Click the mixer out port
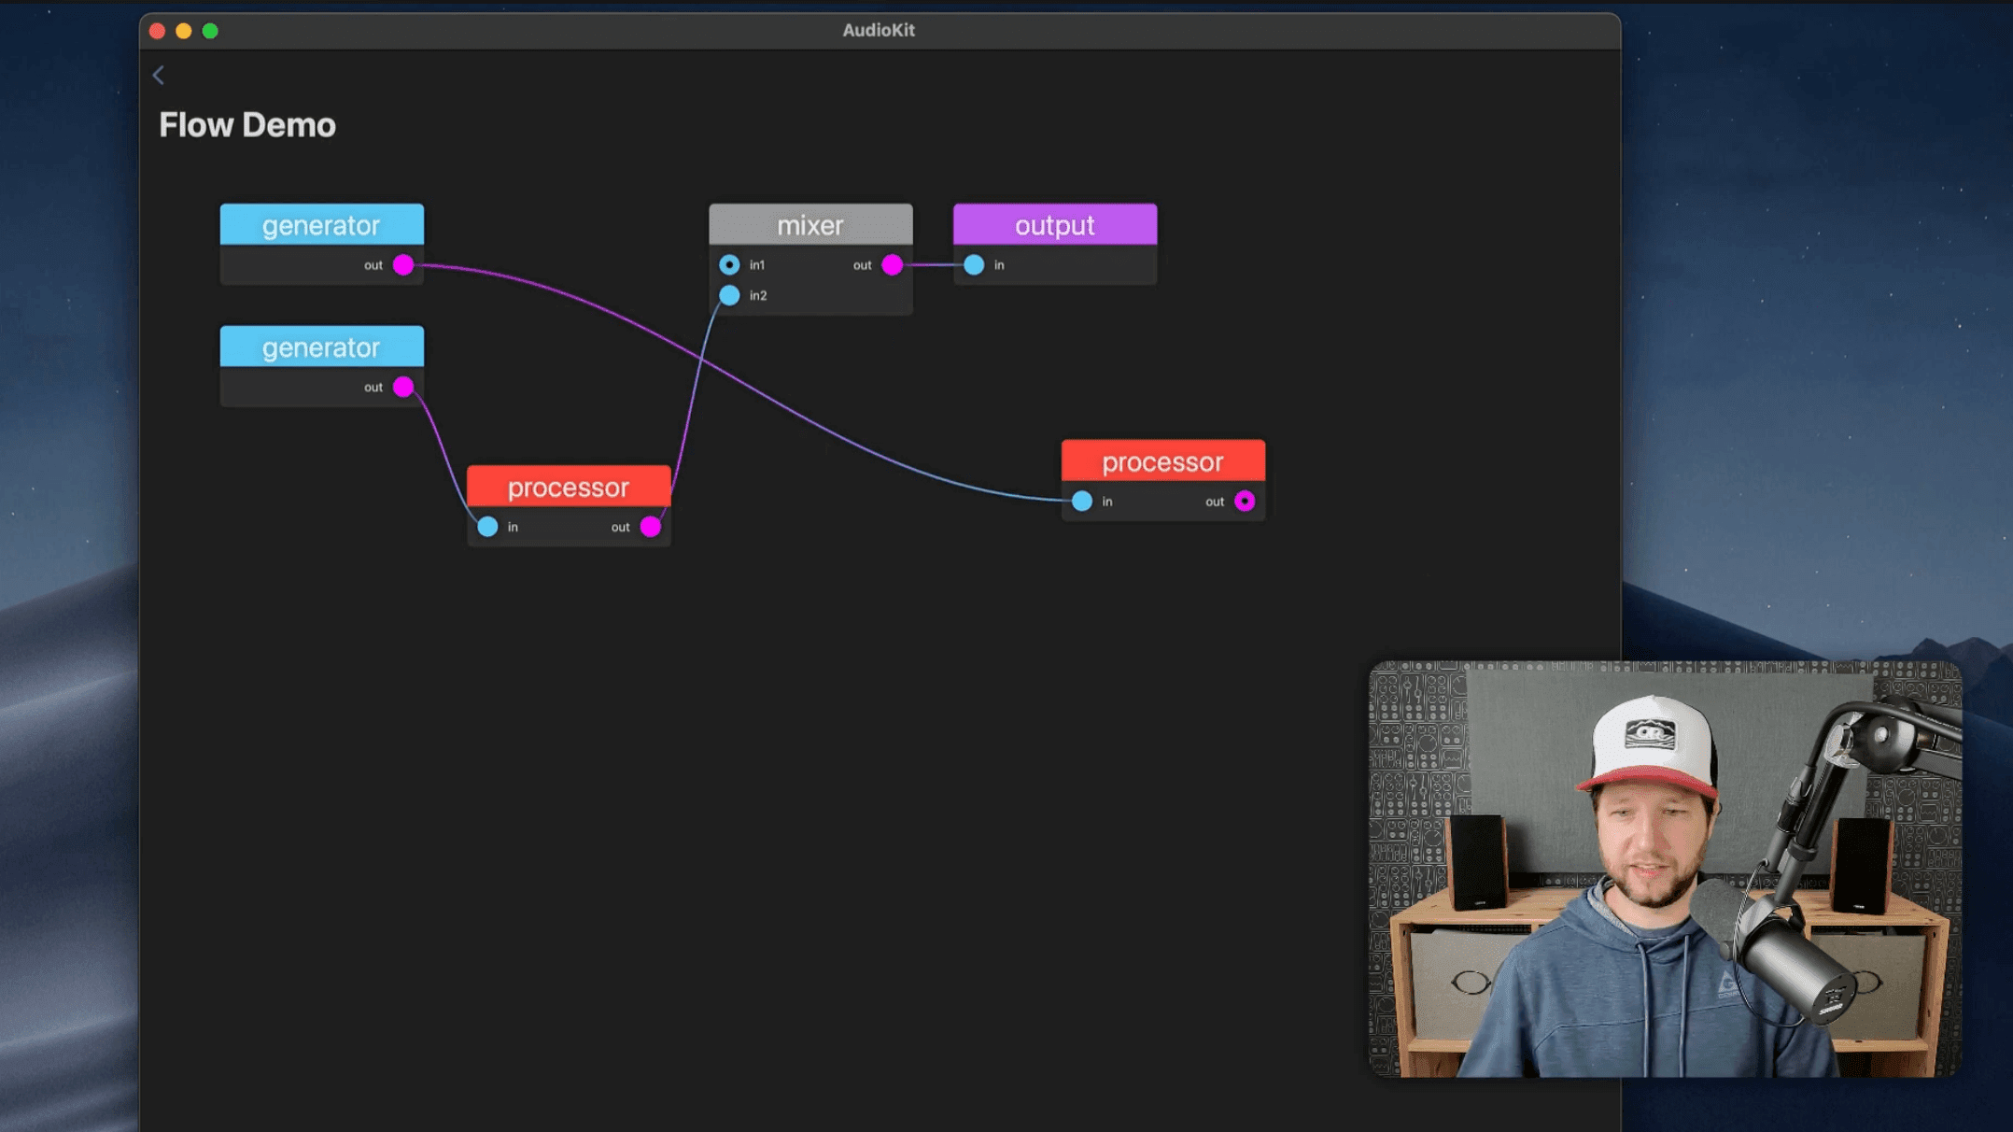The image size is (2013, 1132). (x=893, y=265)
